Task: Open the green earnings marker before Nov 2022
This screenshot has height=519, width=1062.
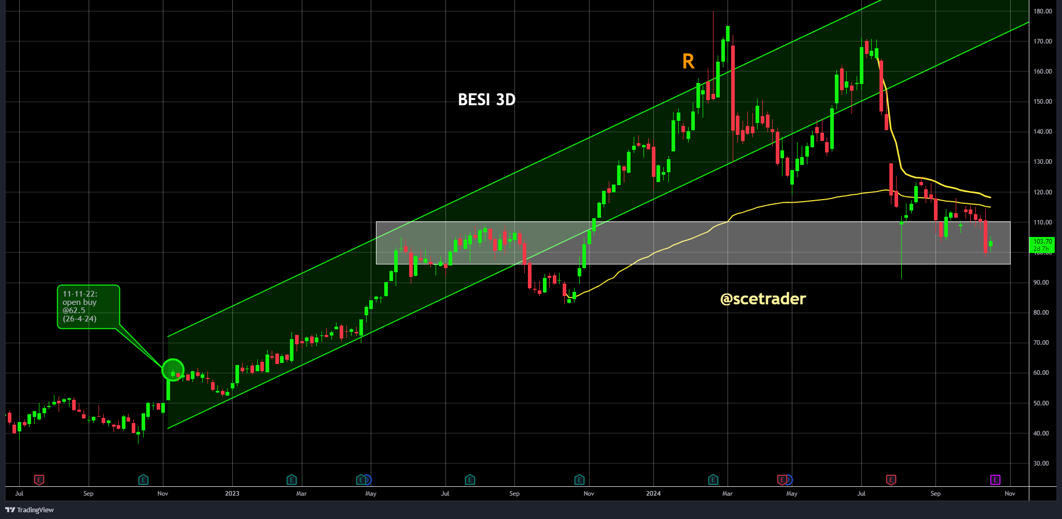Action: (144, 480)
